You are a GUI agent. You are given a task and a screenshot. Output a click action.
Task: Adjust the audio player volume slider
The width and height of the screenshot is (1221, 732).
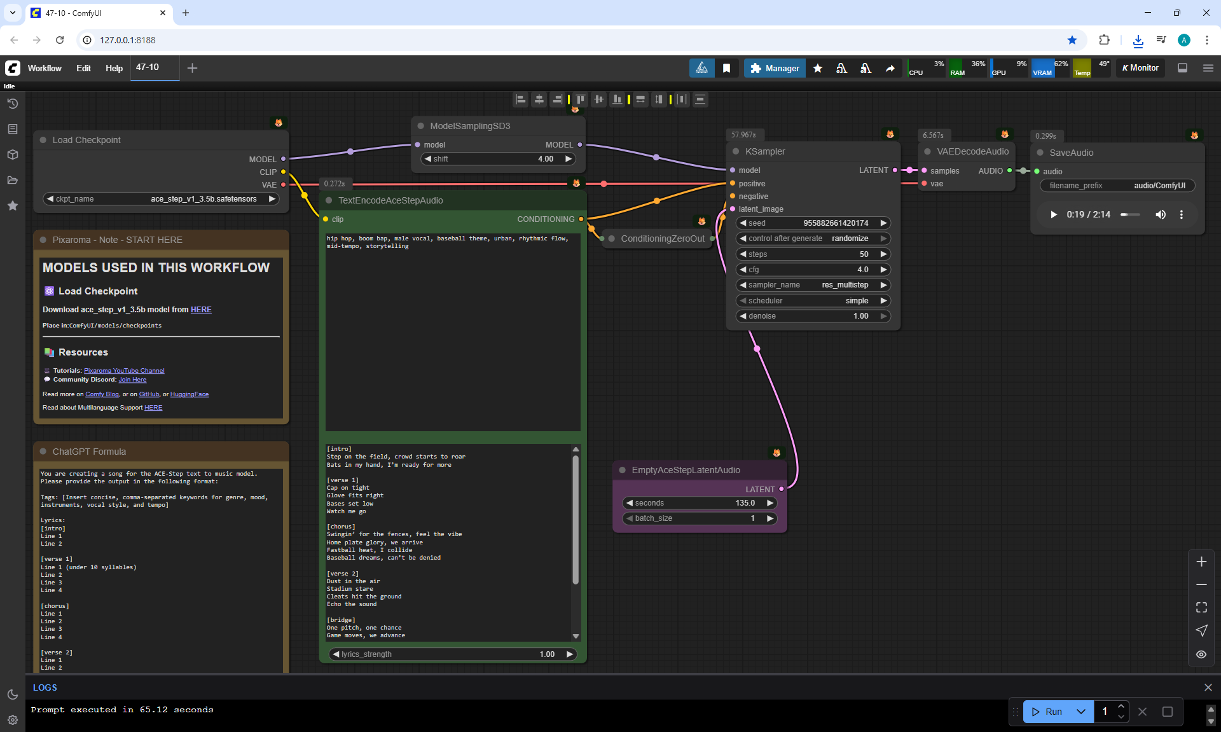tap(1130, 214)
